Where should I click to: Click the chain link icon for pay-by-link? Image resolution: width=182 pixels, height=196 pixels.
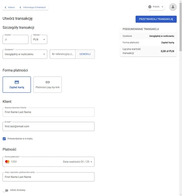click(48, 82)
